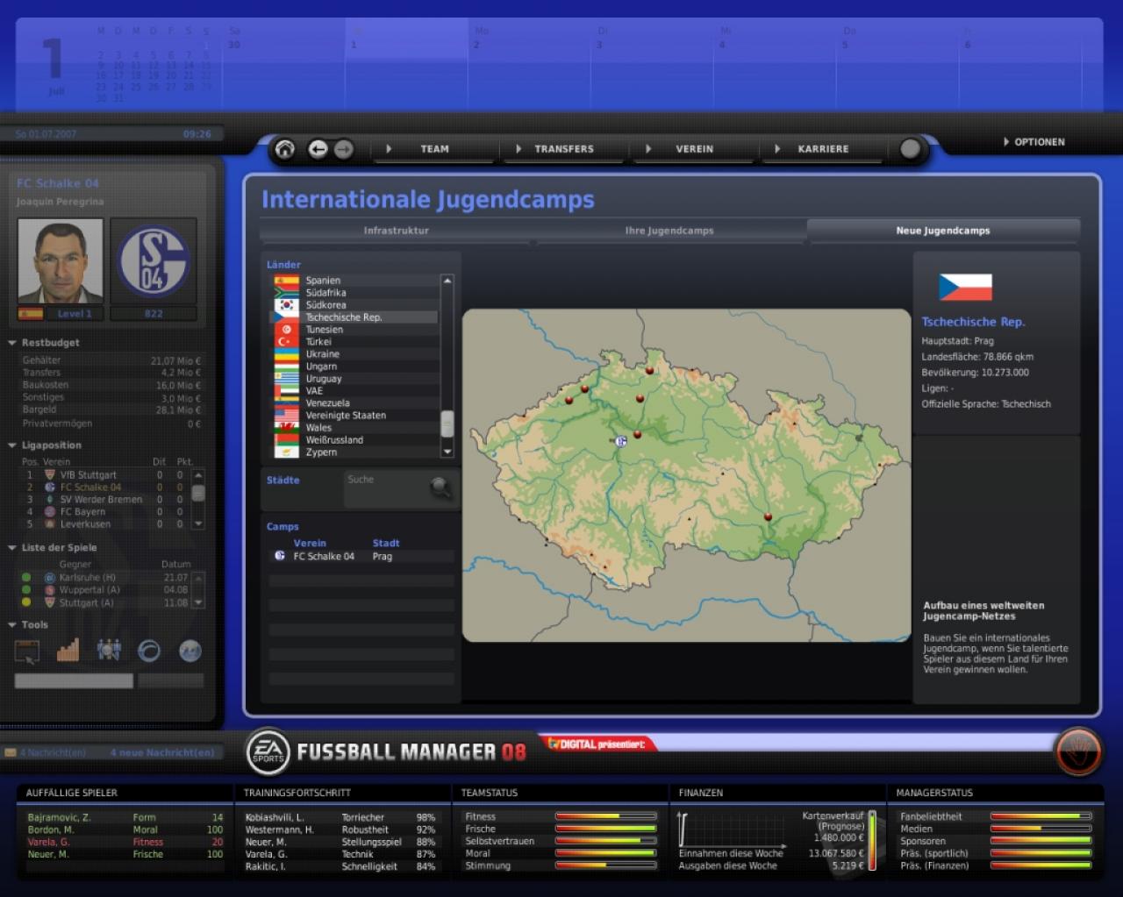Switch to the Infrastruktur tab
The width and height of the screenshot is (1123, 897).
click(x=397, y=231)
